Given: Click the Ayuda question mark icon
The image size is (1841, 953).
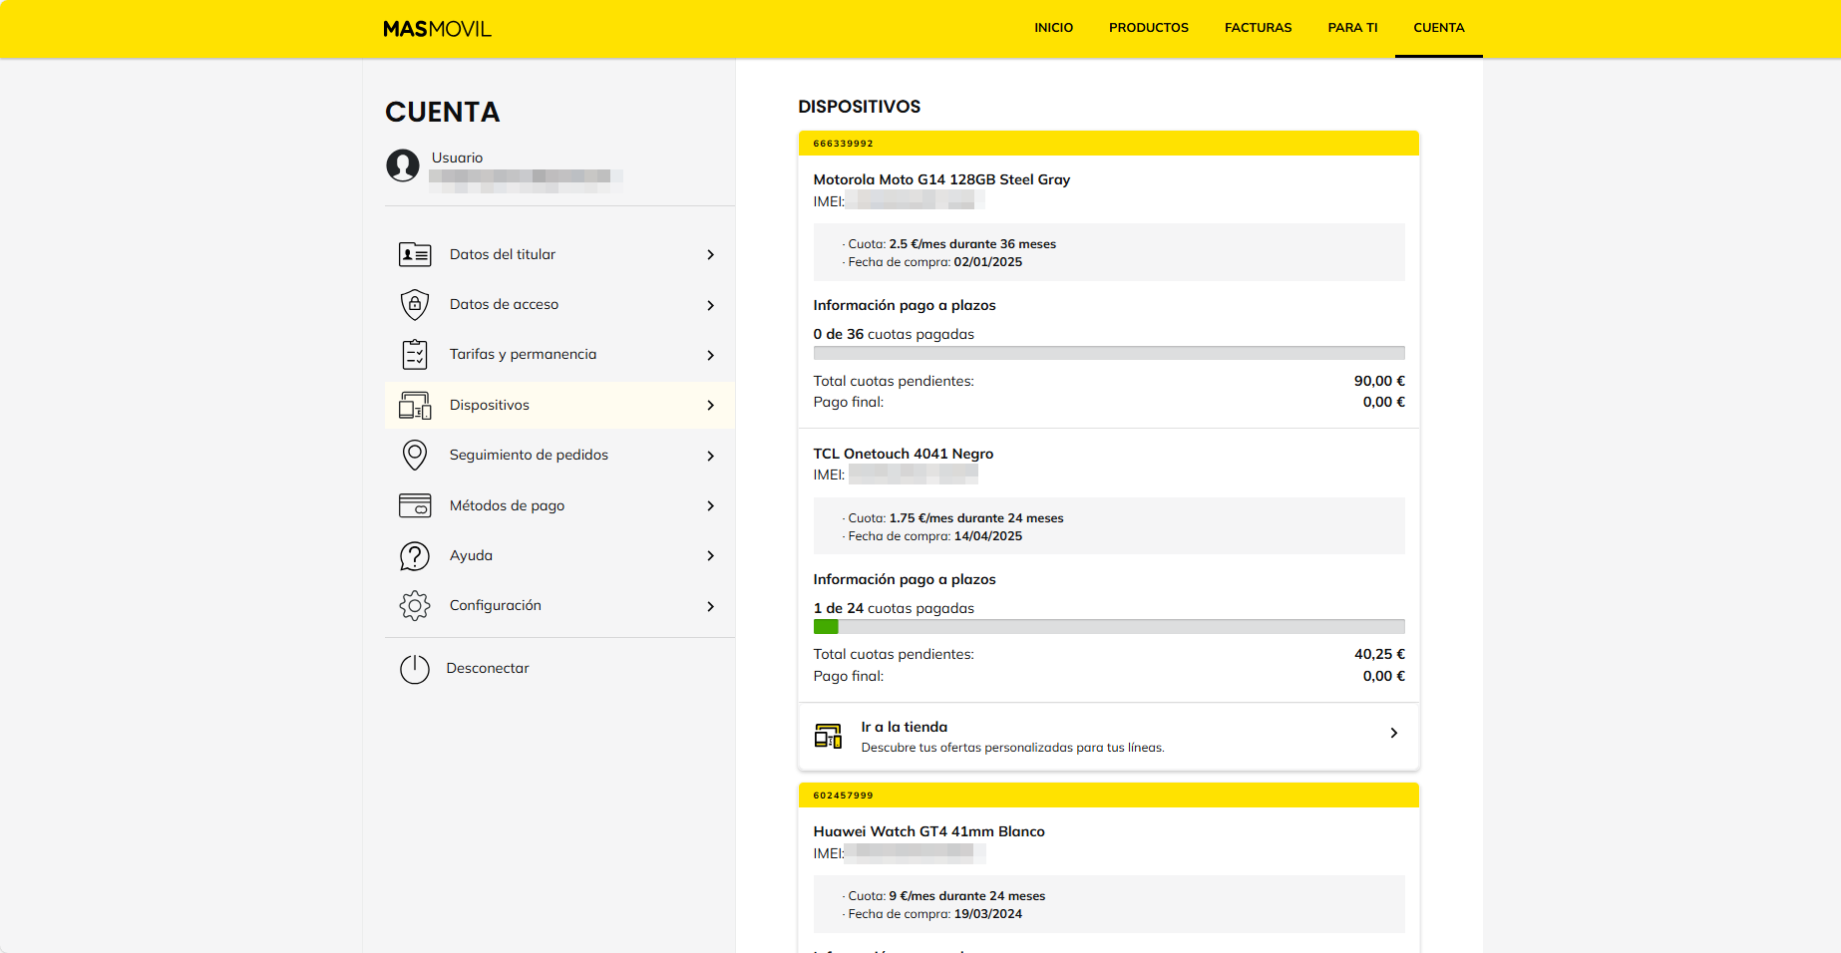Looking at the screenshot, I should point(415,555).
